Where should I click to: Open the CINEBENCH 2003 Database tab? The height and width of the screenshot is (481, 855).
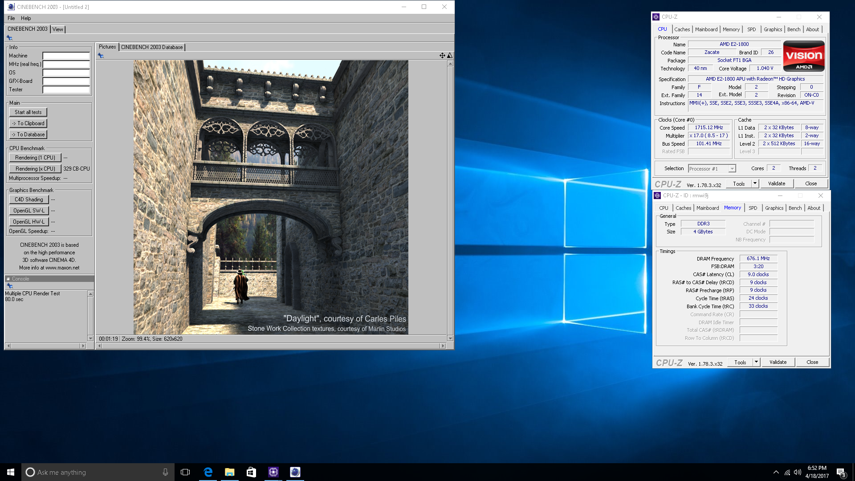(x=152, y=47)
